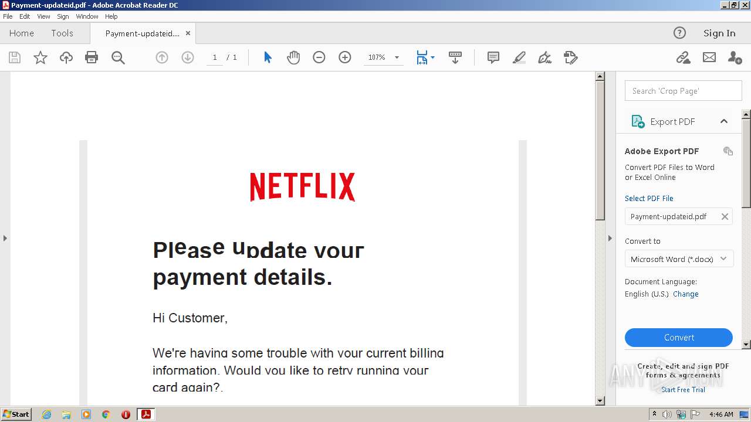The height and width of the screenshot is (422, 751).
Task: Activate the Hand pan tool
Action: (x=293, y=57)
